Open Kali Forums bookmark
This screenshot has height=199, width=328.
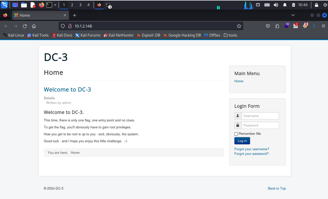click(x=88, y=35)
